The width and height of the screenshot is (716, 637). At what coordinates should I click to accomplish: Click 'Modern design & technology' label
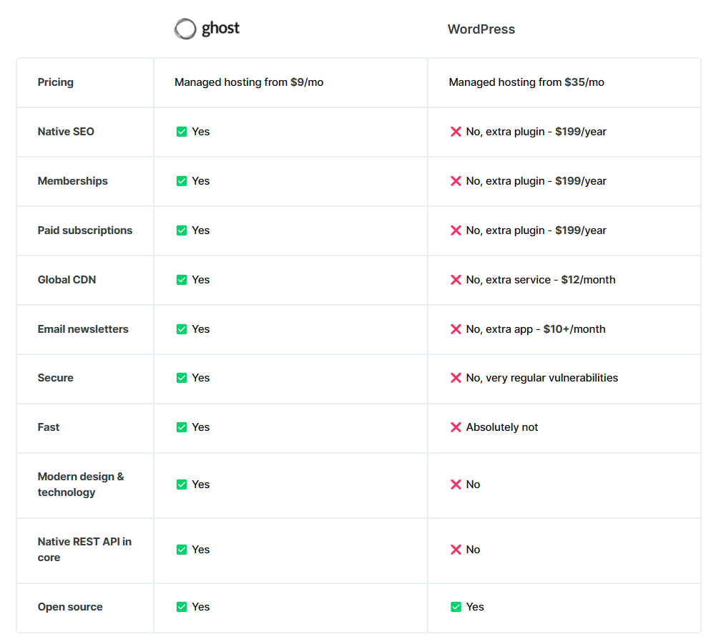[x=81, y=485]
